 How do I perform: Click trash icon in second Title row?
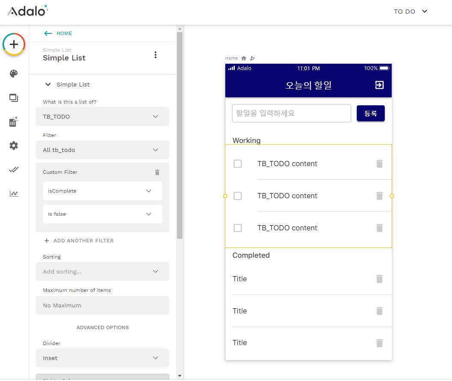379,311
